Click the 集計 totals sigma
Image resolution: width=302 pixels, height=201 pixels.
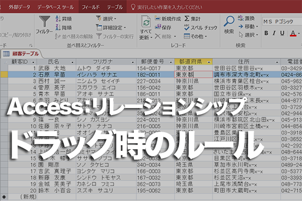[x=192, y=19]
